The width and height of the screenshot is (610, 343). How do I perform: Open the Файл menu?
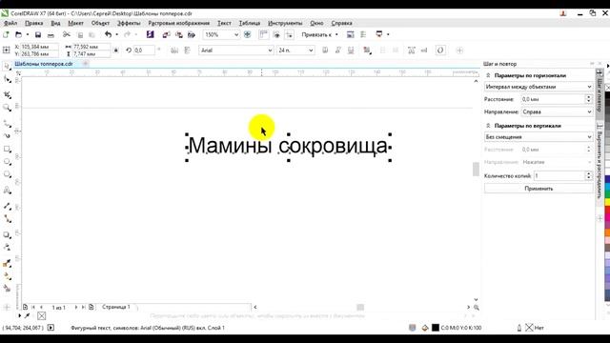(10, 23)
